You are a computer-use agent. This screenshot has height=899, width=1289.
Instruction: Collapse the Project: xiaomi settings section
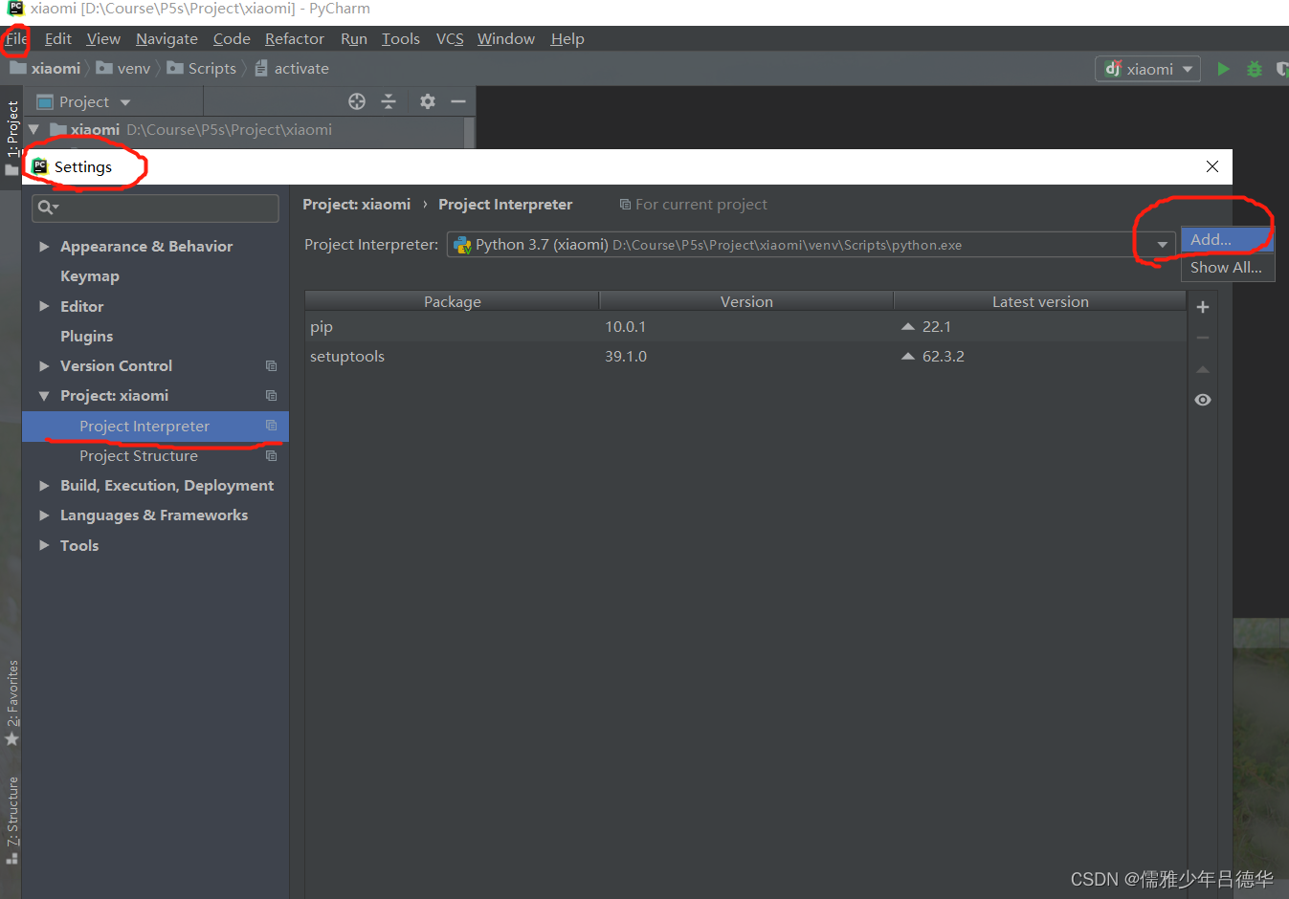coord(44,396)
